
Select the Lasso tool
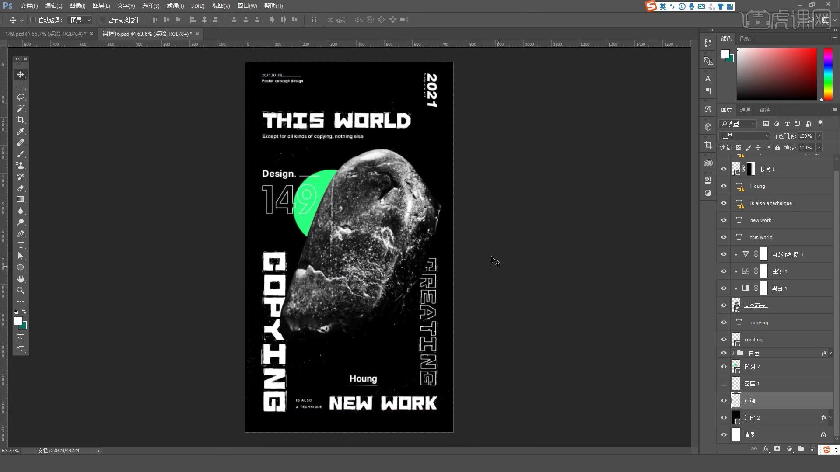[x=21, y=97]
